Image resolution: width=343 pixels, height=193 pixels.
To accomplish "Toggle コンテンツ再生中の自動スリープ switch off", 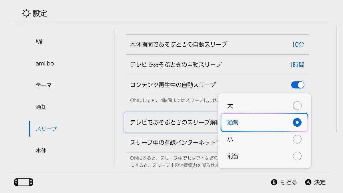I will click(298, 85).
